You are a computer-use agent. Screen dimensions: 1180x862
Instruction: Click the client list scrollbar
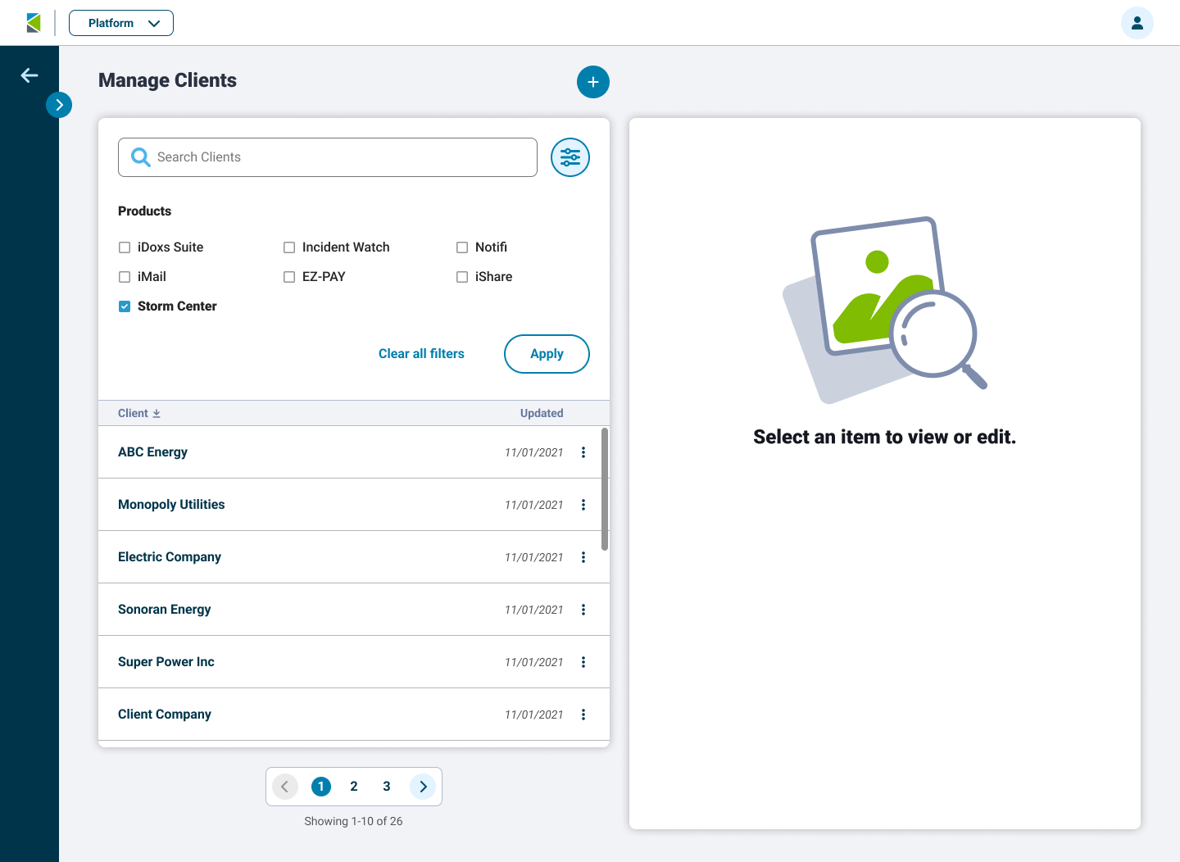(605, 488)
